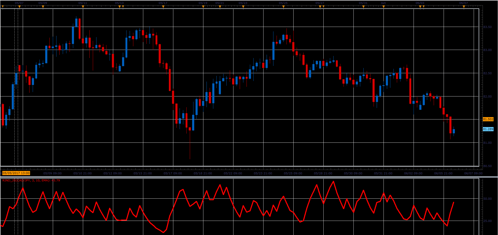The width and height of the screenshot is (498, 235).
Task: Click the 05/23 21:00 time axis label
Action: coord(263,173)
